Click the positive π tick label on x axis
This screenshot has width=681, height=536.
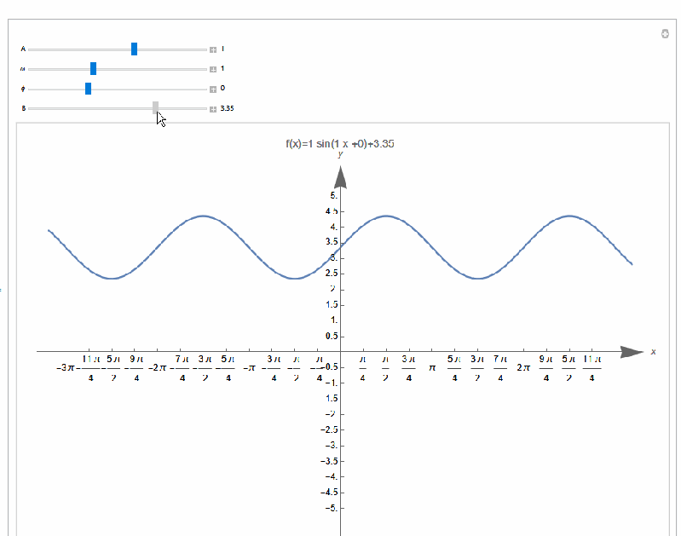[432, 368]
